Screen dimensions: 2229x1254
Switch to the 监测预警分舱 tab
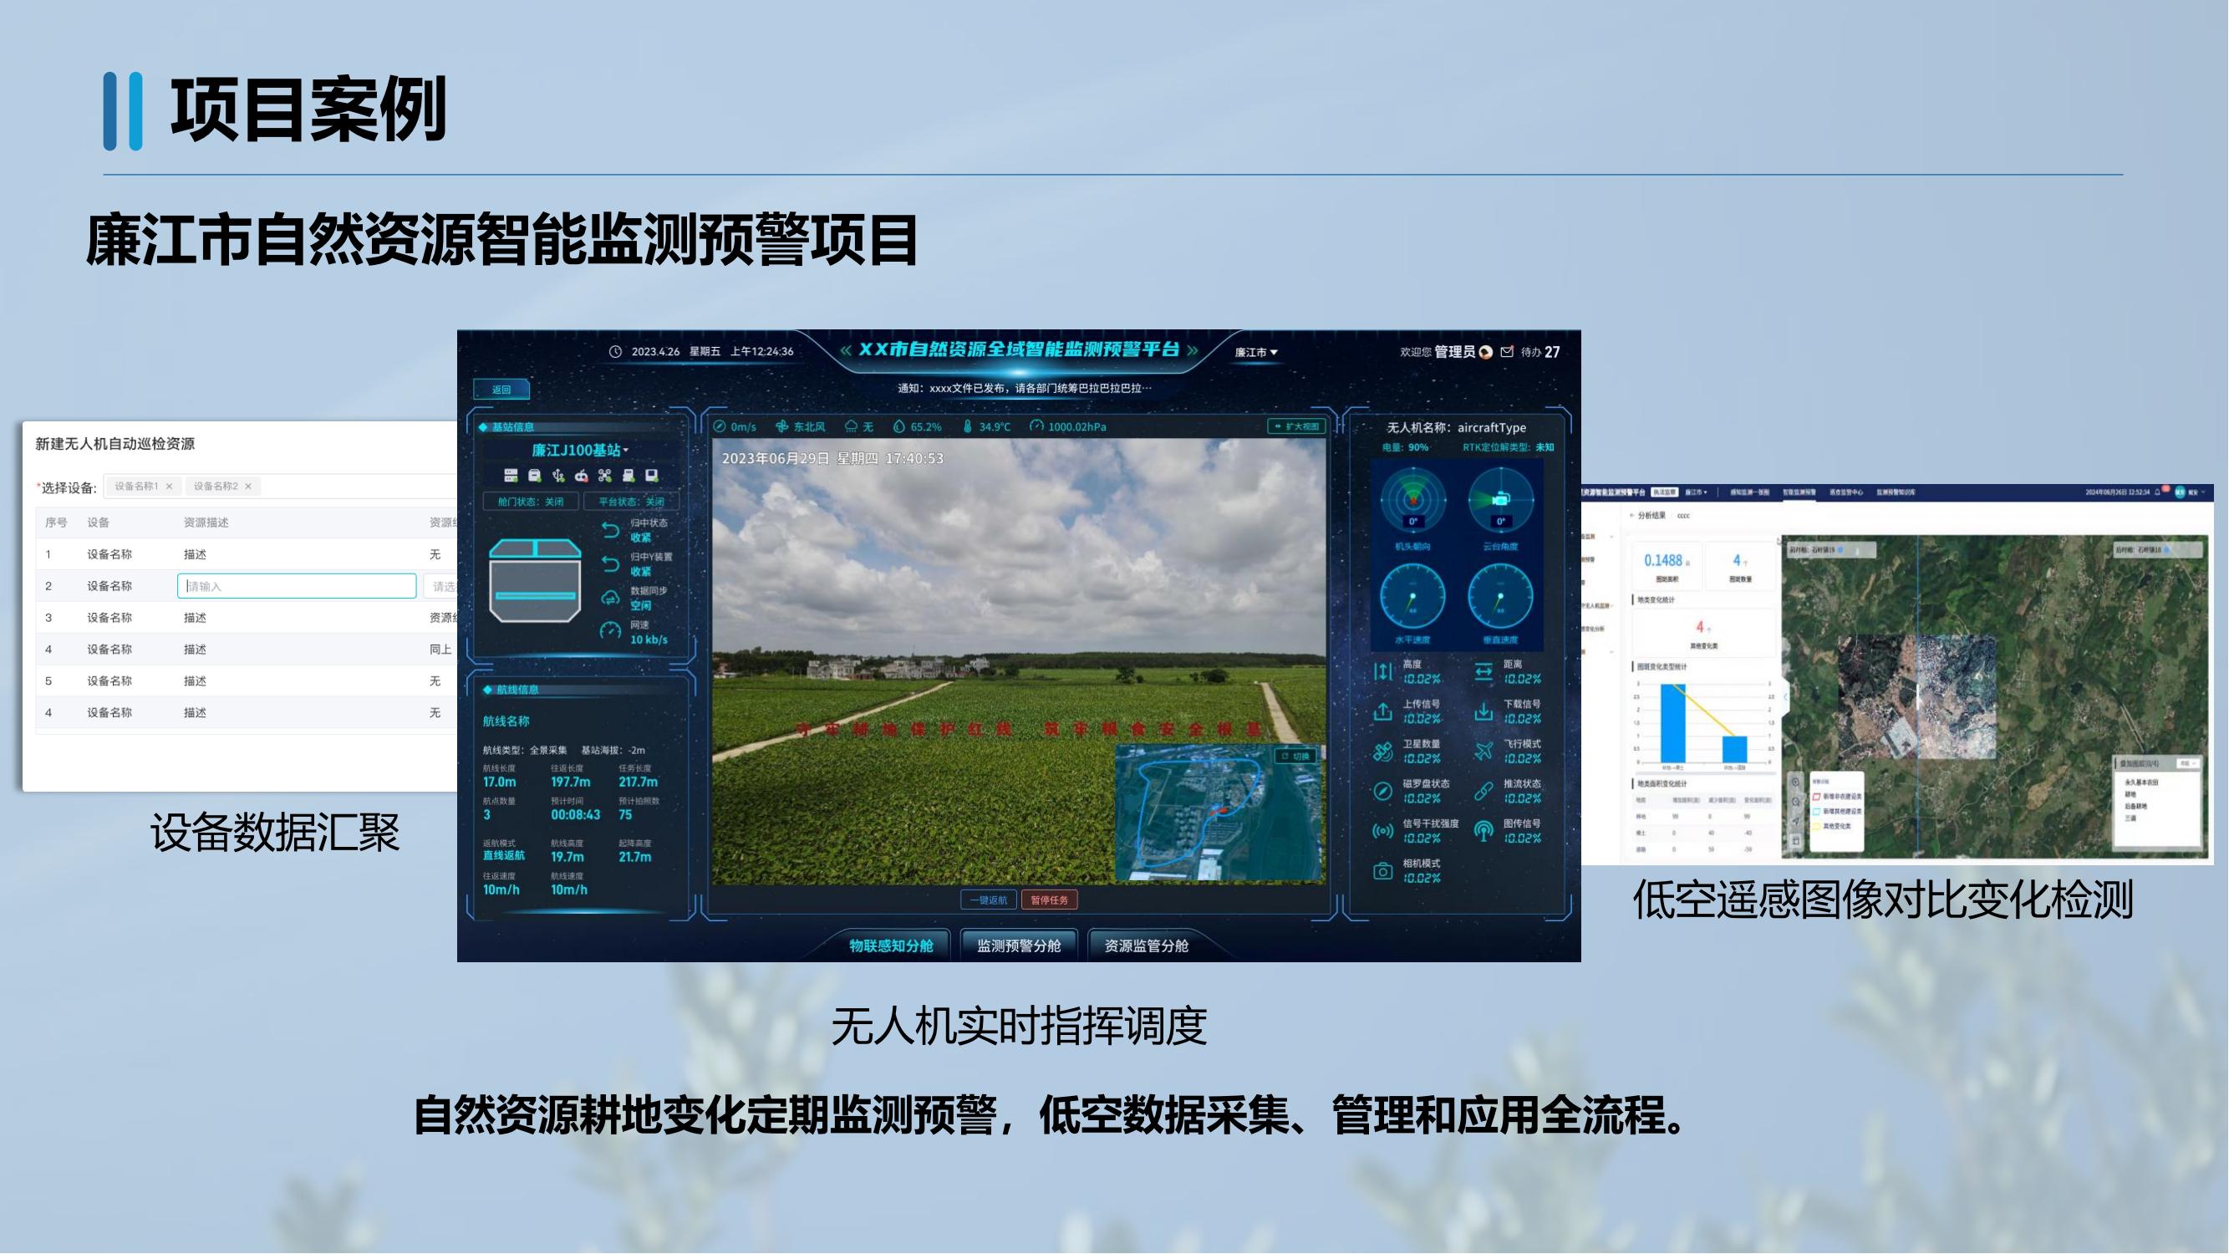1019,946
